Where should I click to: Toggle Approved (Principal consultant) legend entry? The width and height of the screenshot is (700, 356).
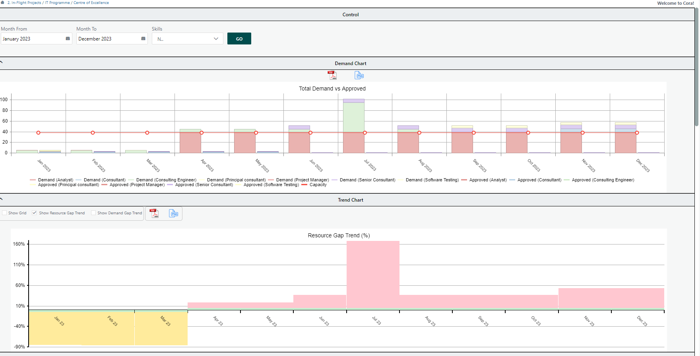pyautogui.click(x=64, y=185)
